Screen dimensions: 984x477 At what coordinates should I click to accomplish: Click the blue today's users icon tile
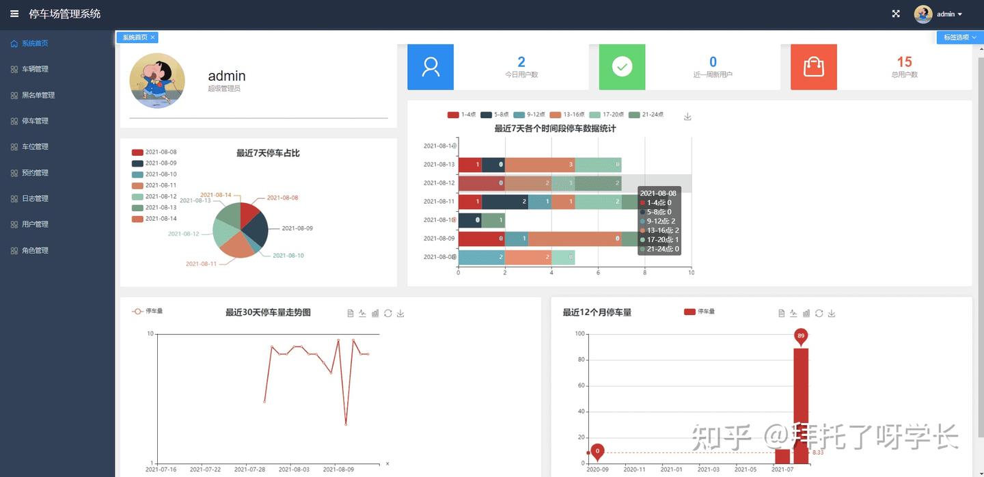[430, 67]
